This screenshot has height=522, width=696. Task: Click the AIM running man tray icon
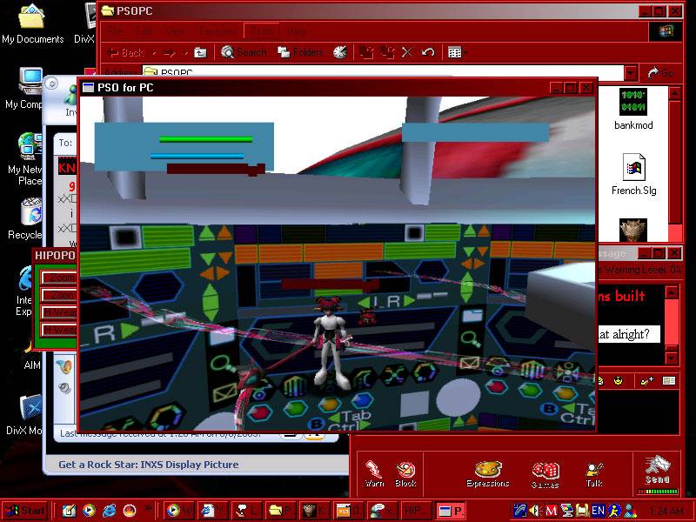click(x=615, y=511)
